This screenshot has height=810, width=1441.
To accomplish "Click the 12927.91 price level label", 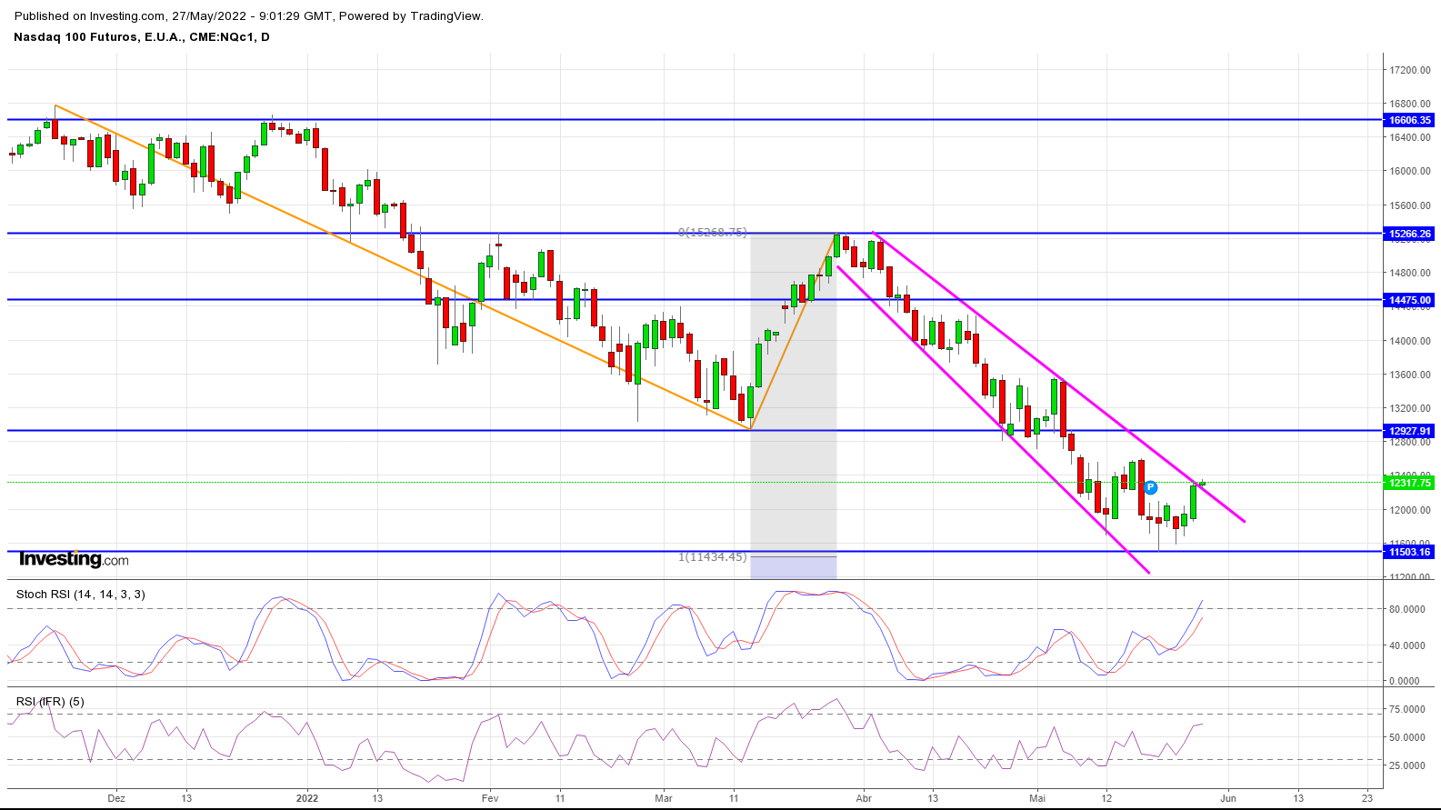I will 1410,431.
